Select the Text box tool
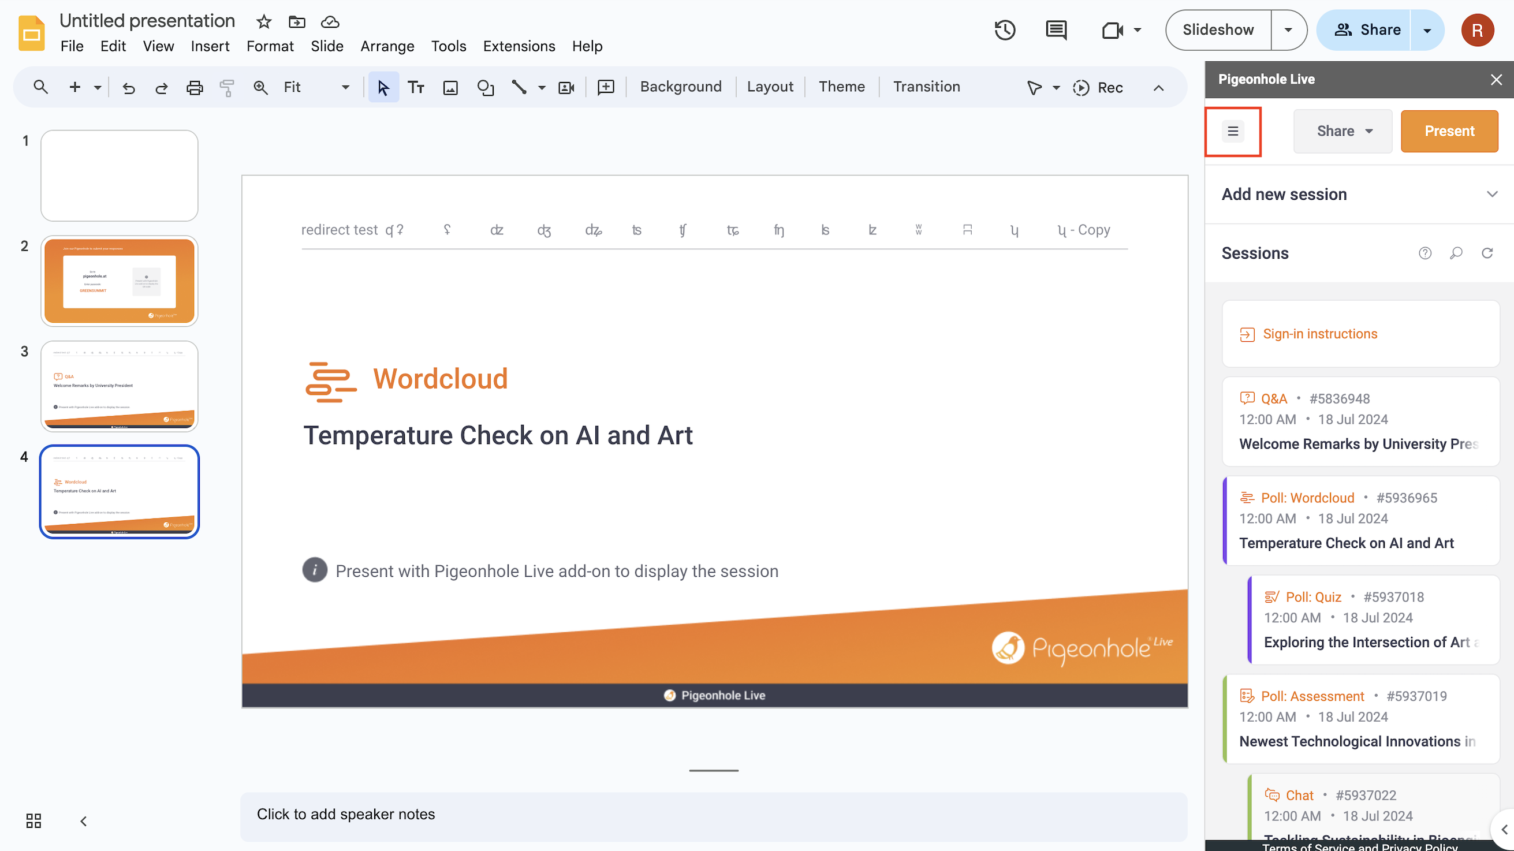This screenshot has width=1514, height=851. pyautogui.click(x=416, y=88)
